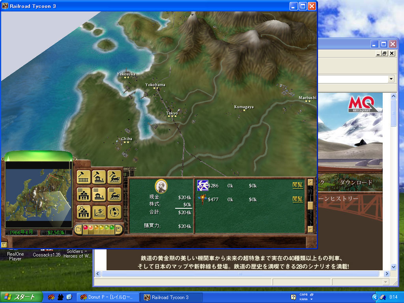This screenshot has height=303, width=404.
Task: Click browser vertical scrollbar up arrow
Action: click(x=393, y=96)
